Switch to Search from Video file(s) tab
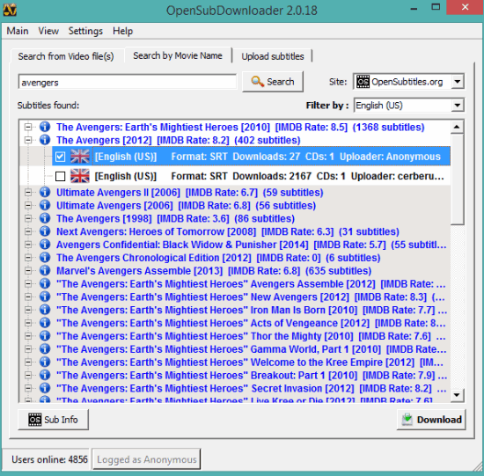 [x=66, y=56]
